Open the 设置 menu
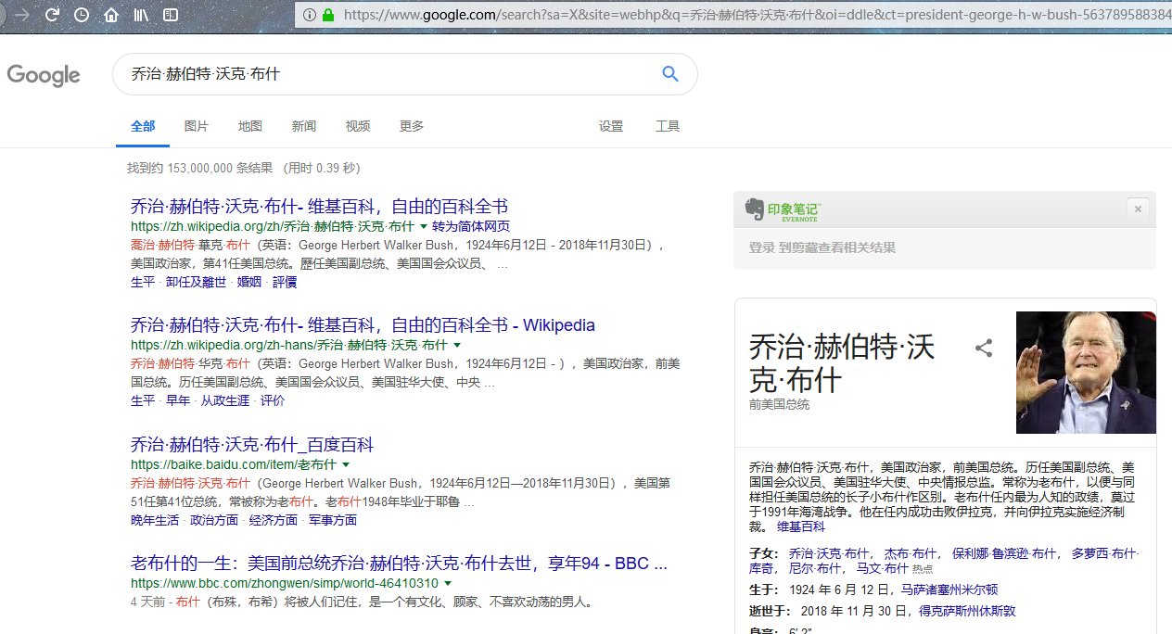1172x634 pixels. click(x=611, y=126)
